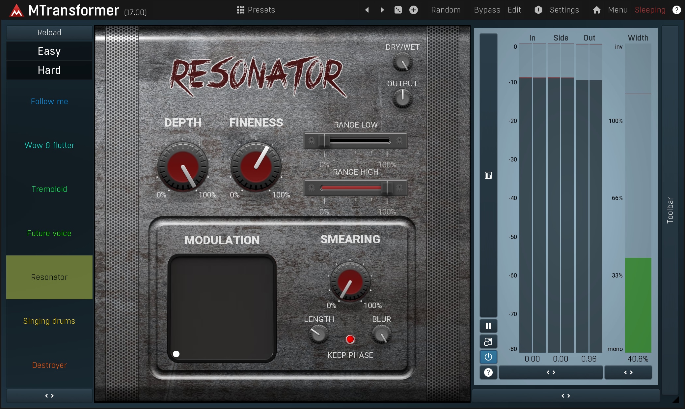Click the Reload button
The width and height of the screenshot is (685, 409).
pyautogui.click(x=49, y=33)
